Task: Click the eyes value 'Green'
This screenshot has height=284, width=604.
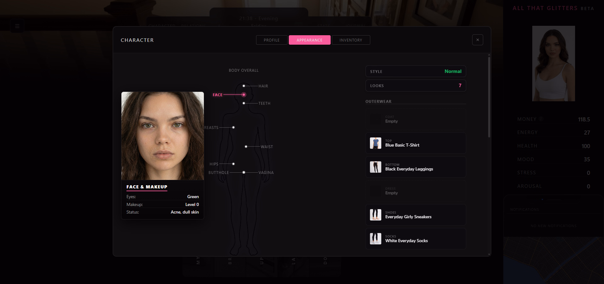Action: tap(193, 197)
